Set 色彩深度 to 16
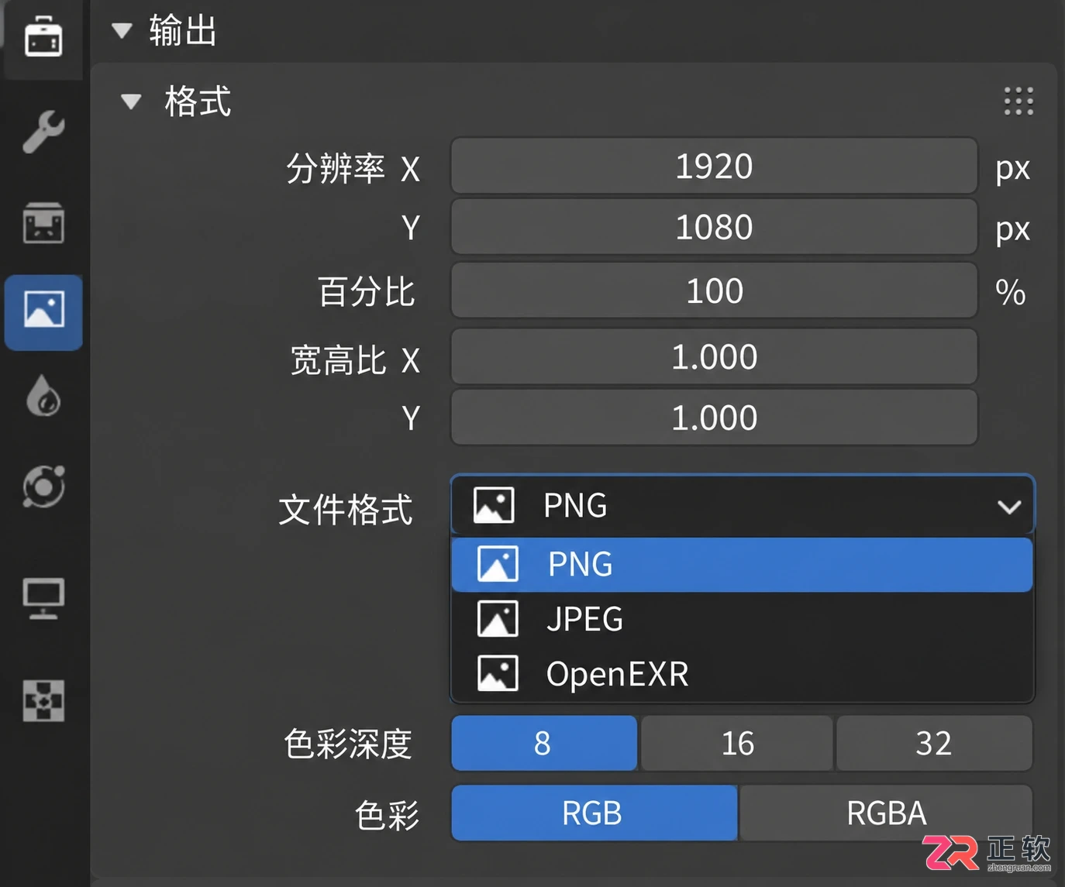 click(x=737, y=743)
